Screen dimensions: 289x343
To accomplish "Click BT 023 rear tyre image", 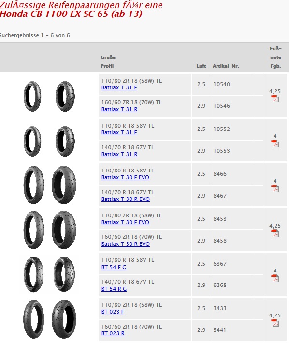I will (64, 319).
